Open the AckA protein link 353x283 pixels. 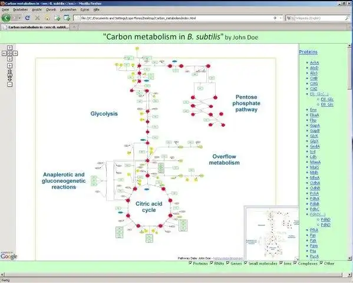tap(314, 62)
